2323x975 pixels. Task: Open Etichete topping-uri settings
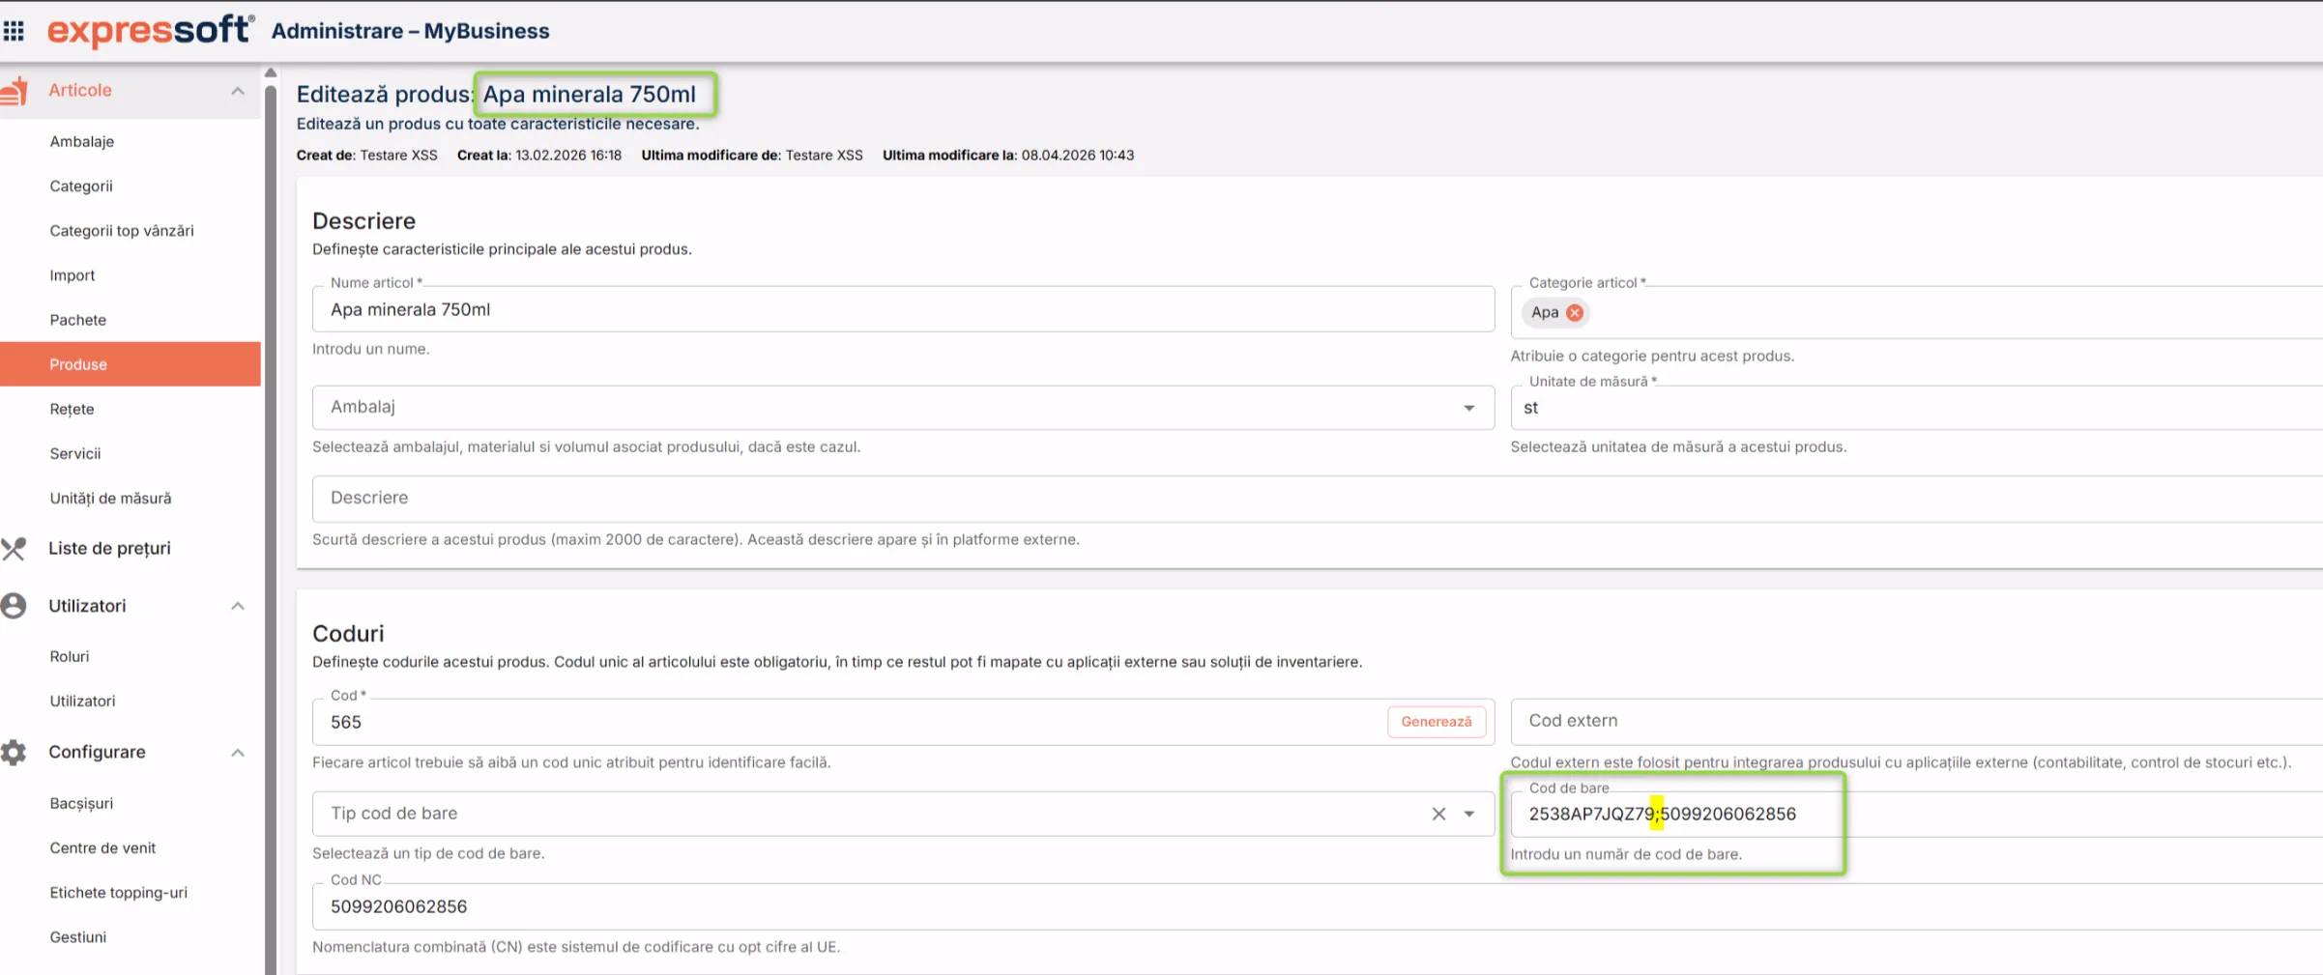[118, 892]
